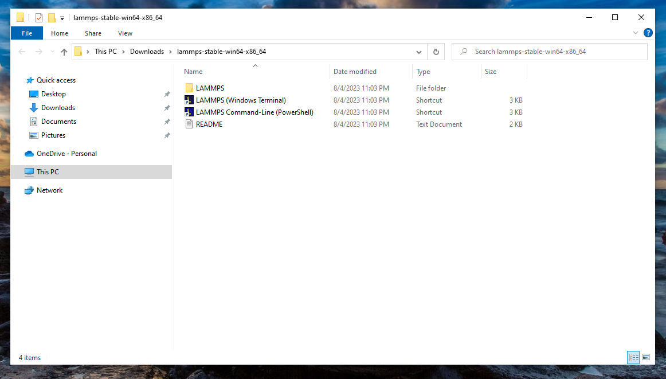Select the LAMMPS (Windows Terminal) file name
Viewport: 666px width, 379px height.
pos(241,100)
